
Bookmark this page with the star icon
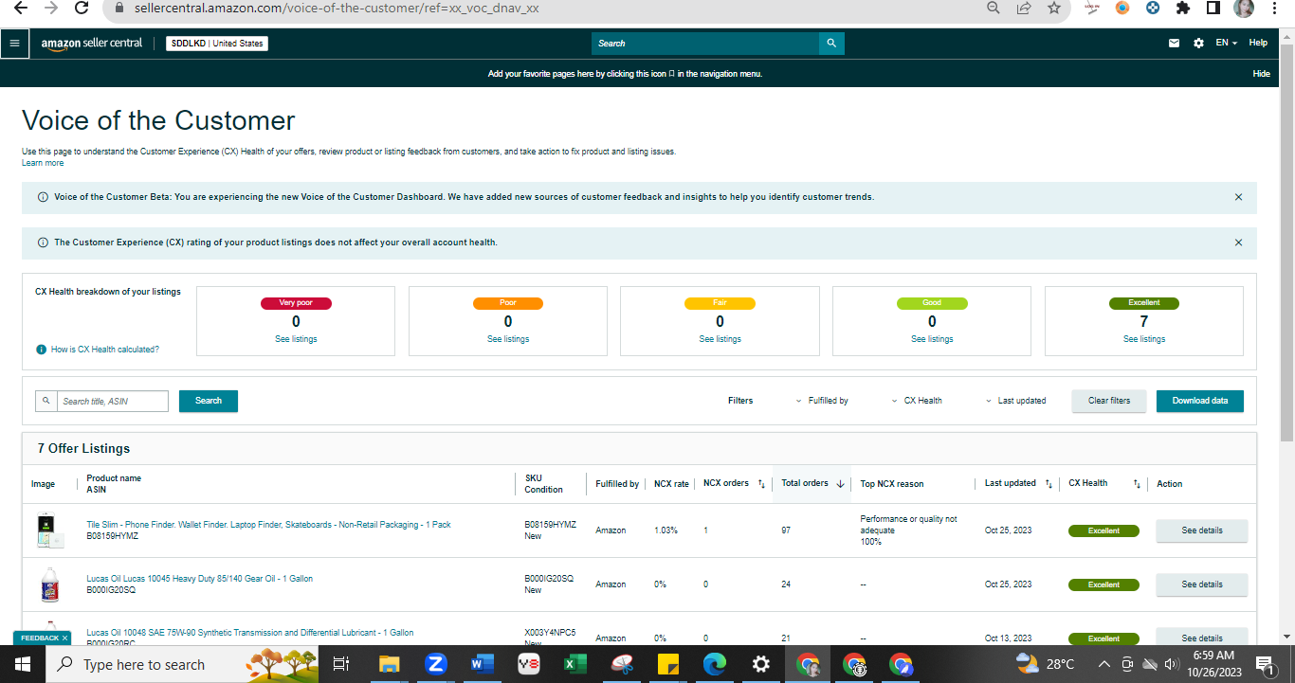tap(1054, 8)
